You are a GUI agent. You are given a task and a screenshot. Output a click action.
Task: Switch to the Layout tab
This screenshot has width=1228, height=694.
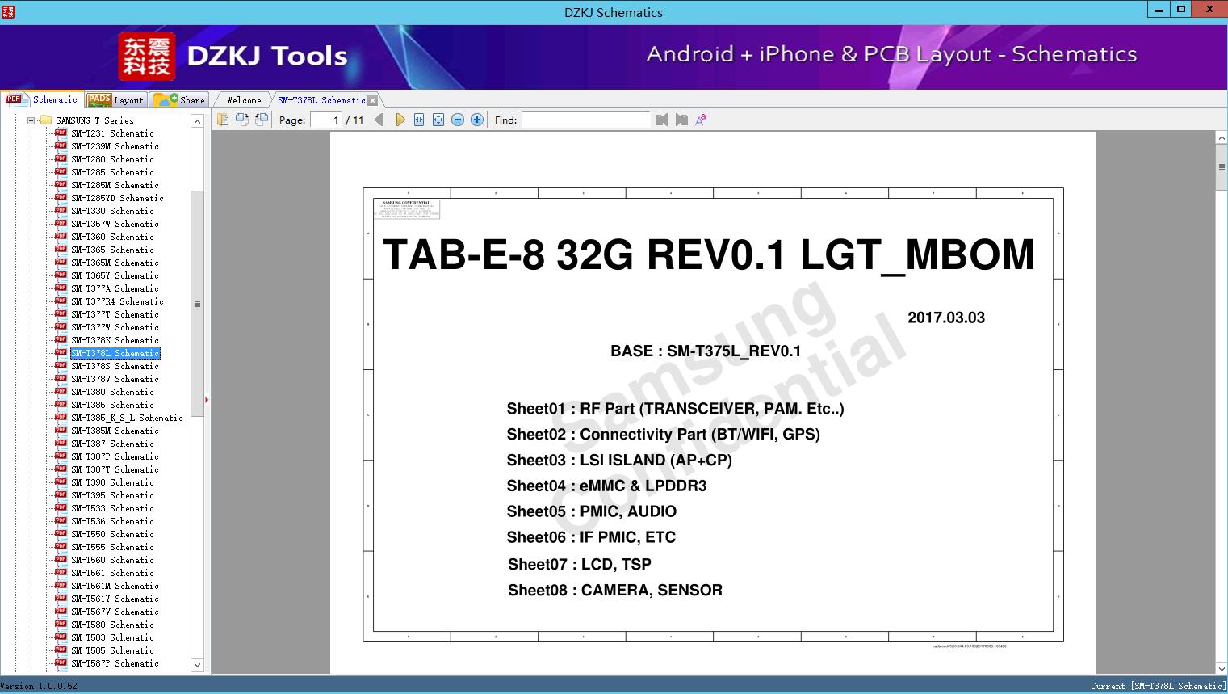click(116, 100)
